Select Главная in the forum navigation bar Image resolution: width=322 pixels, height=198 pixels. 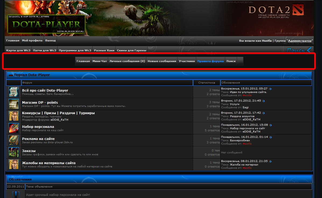[83, 61]
